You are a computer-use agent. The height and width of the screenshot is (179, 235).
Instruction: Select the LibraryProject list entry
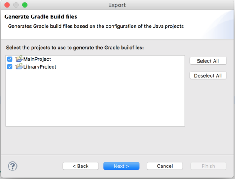click(x=40, y=67)
